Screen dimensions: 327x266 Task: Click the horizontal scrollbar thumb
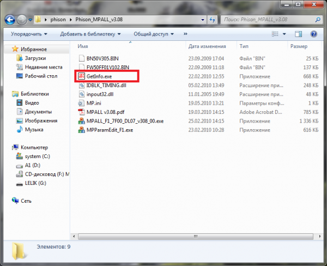pyautogui.click(x=196, y=237)
